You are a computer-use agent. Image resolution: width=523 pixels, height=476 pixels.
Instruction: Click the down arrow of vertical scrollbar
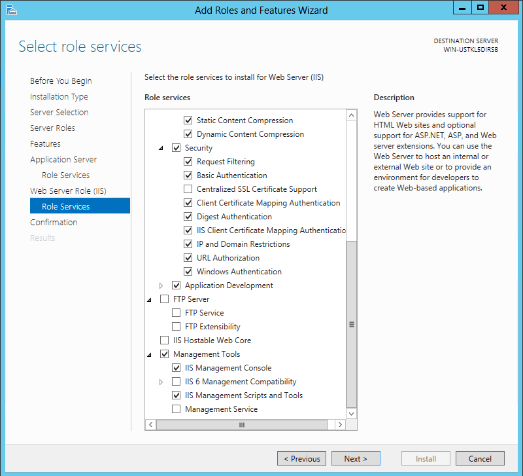tap(351, 414)
